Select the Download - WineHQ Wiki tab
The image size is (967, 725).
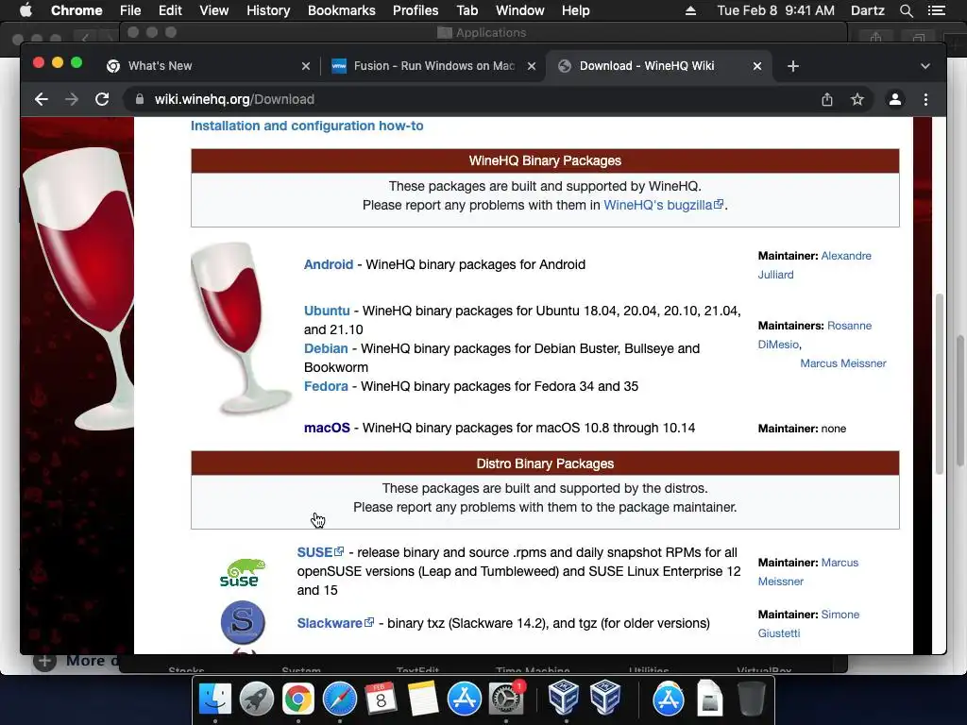[x=658, y=66]
